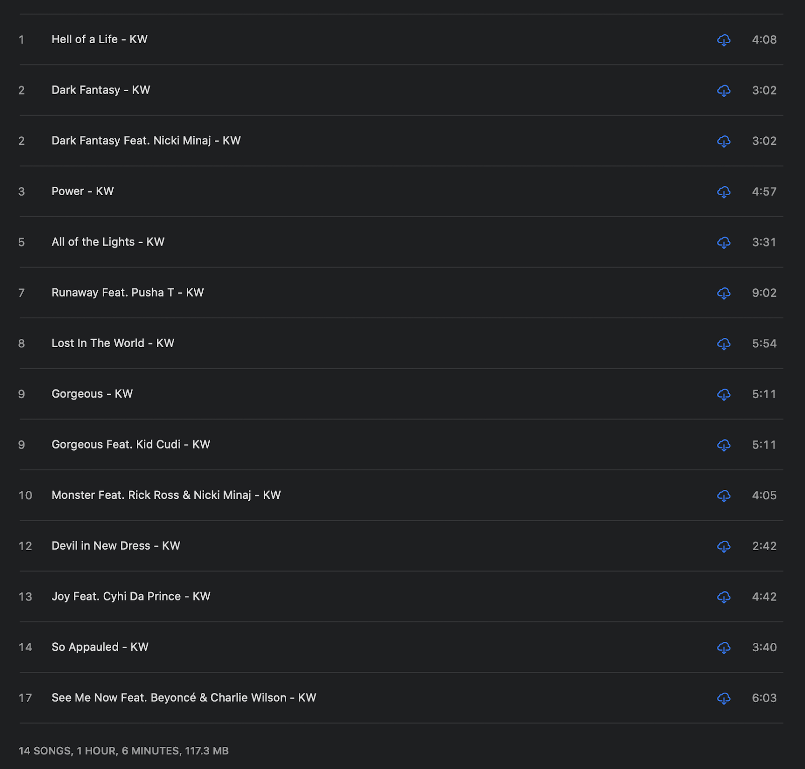Click track number 17 in the list
The height and width of the screenshot is (769, 805).
25,698
